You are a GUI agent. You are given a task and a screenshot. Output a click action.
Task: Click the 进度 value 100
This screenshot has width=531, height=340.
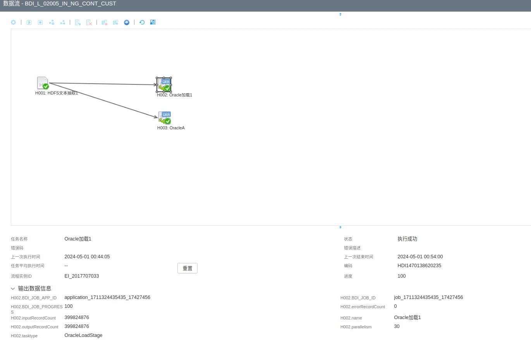[402, 276]
